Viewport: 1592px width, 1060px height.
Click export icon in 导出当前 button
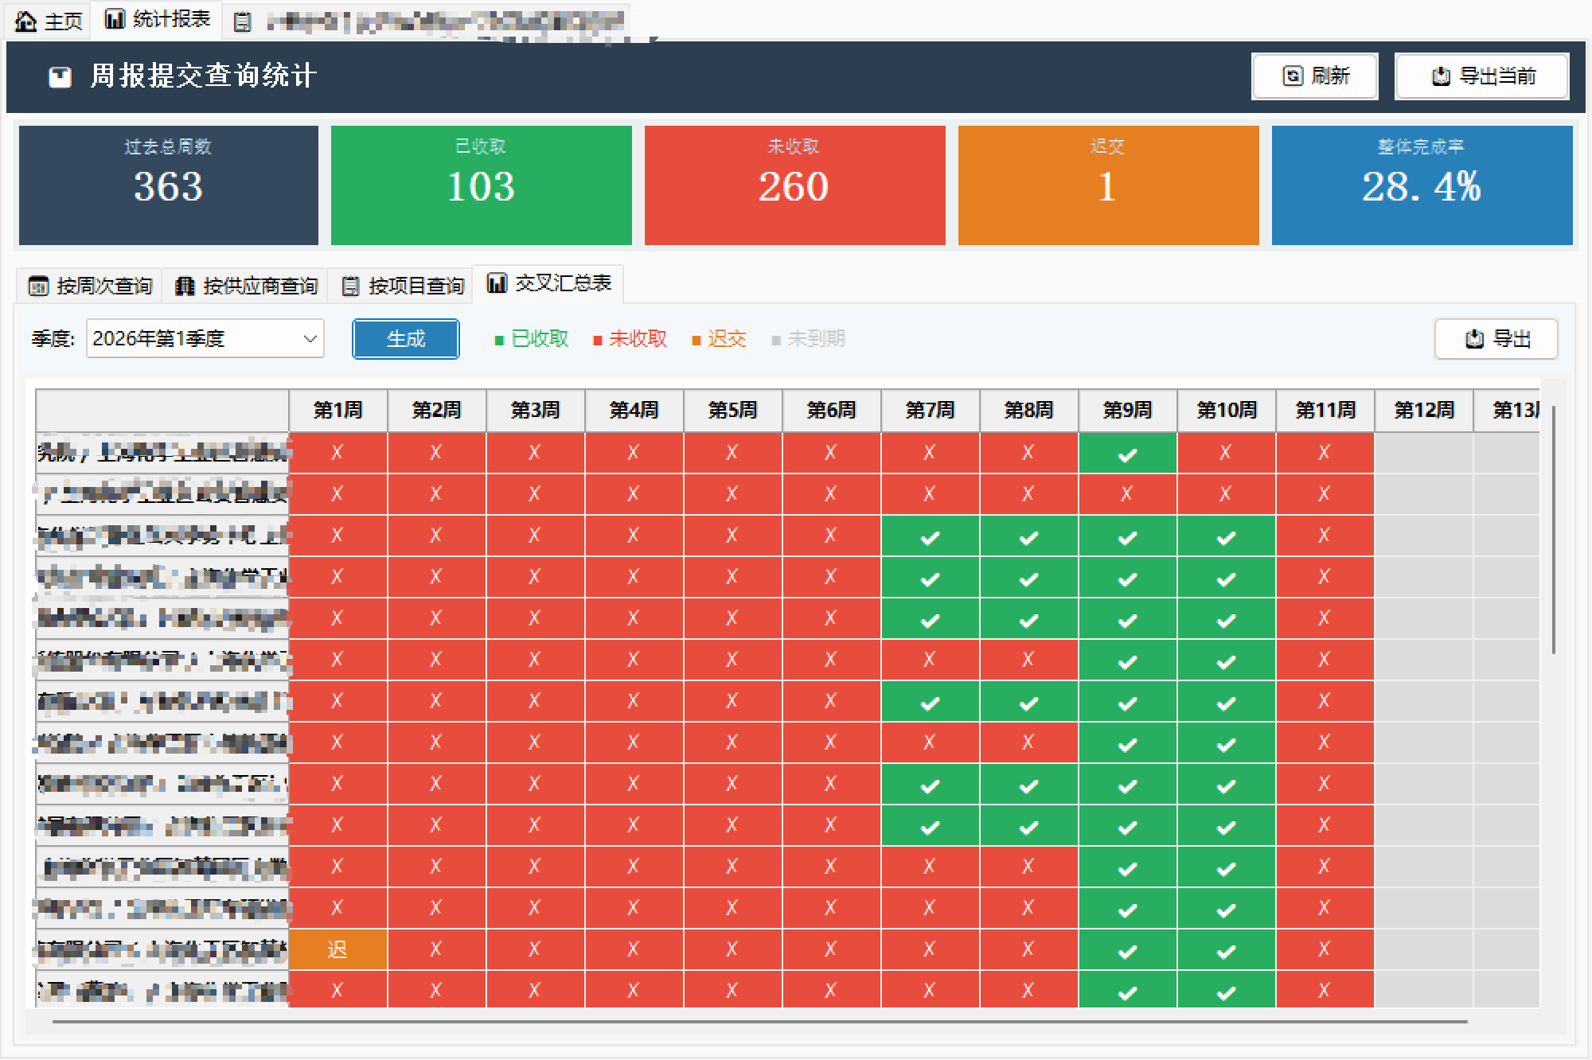pyautogui.click(x=1441, y=76)
